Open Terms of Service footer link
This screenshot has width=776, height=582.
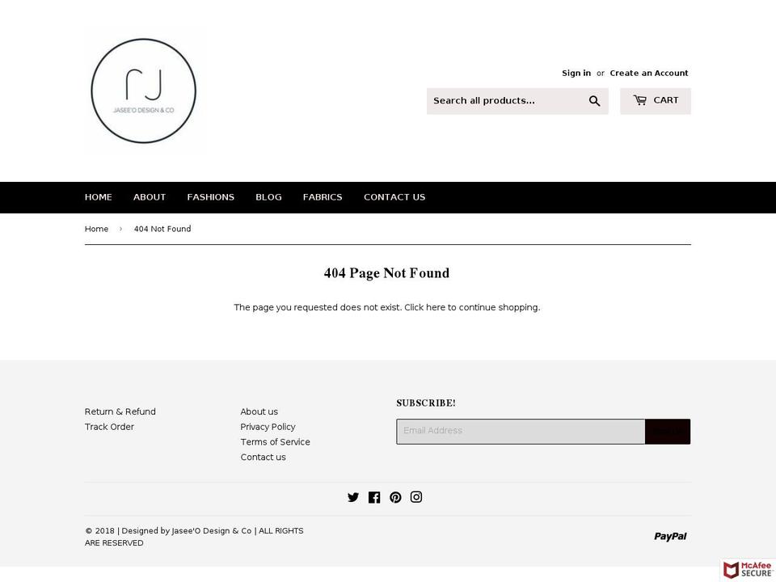tap(275, 442)
